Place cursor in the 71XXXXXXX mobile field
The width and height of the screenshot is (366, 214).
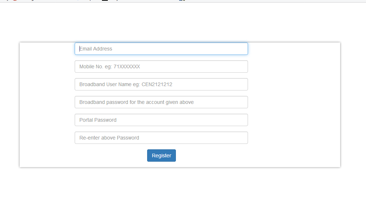pos(161,66)
